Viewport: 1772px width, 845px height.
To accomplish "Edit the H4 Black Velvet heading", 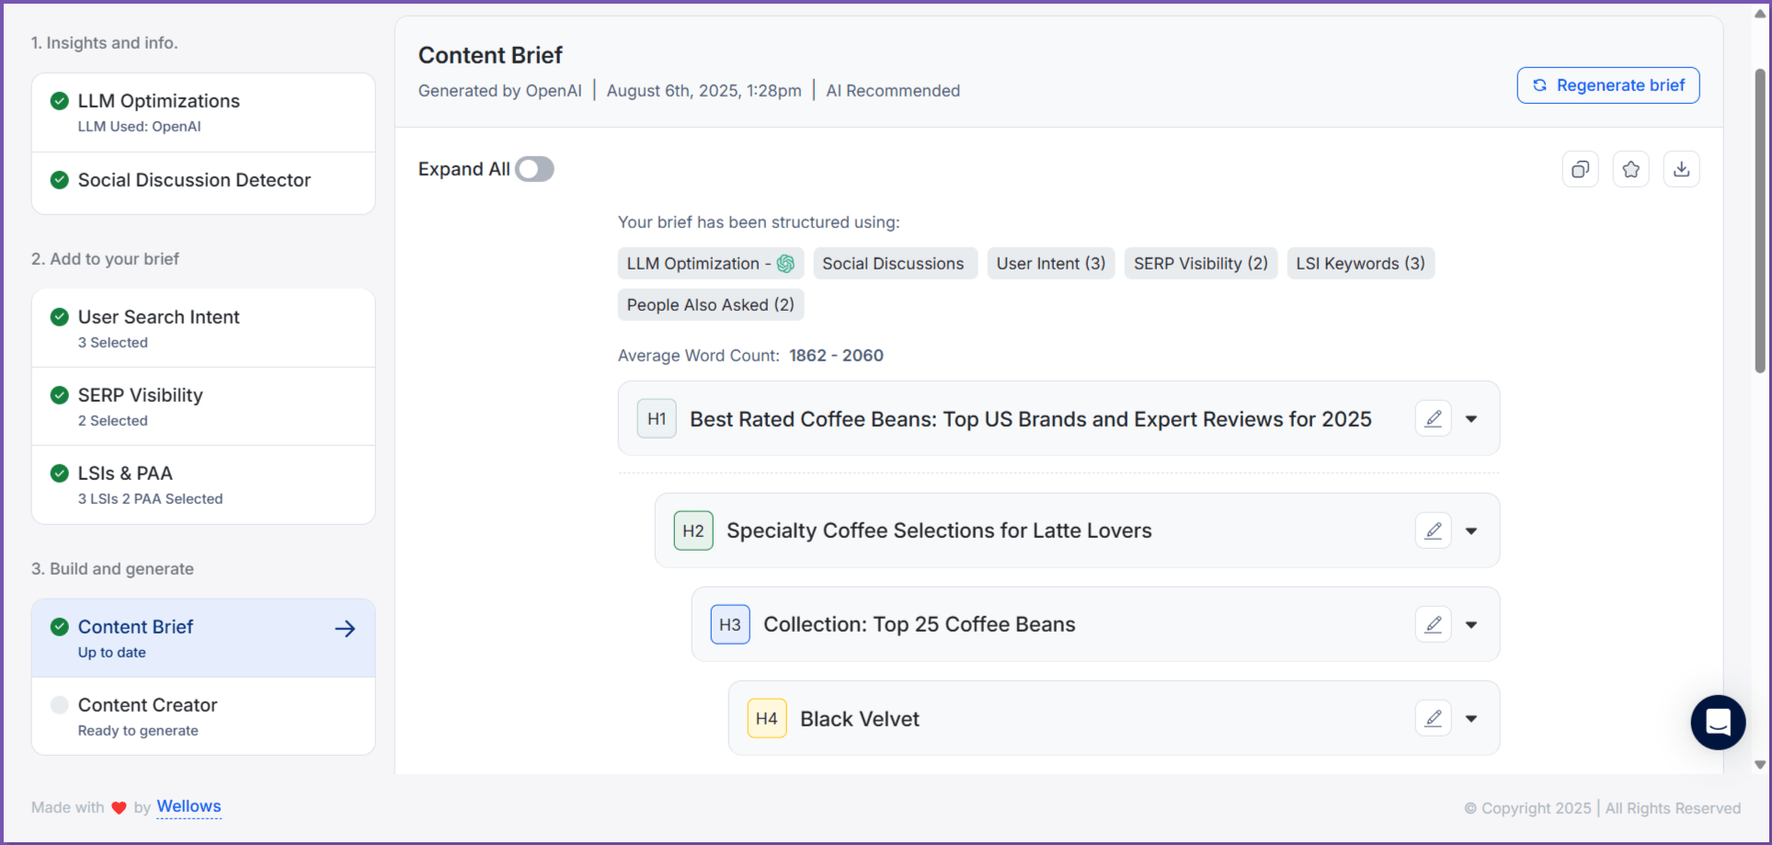I will 1433,719.
